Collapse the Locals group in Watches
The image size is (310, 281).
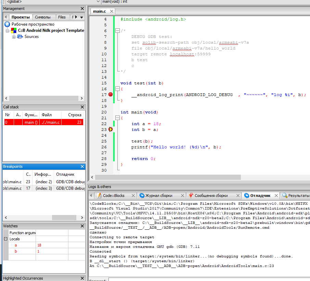click(x=5, y=239)
